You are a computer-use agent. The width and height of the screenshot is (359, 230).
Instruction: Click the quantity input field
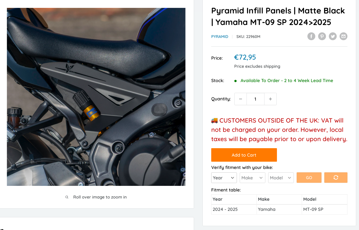coord(255,99)
